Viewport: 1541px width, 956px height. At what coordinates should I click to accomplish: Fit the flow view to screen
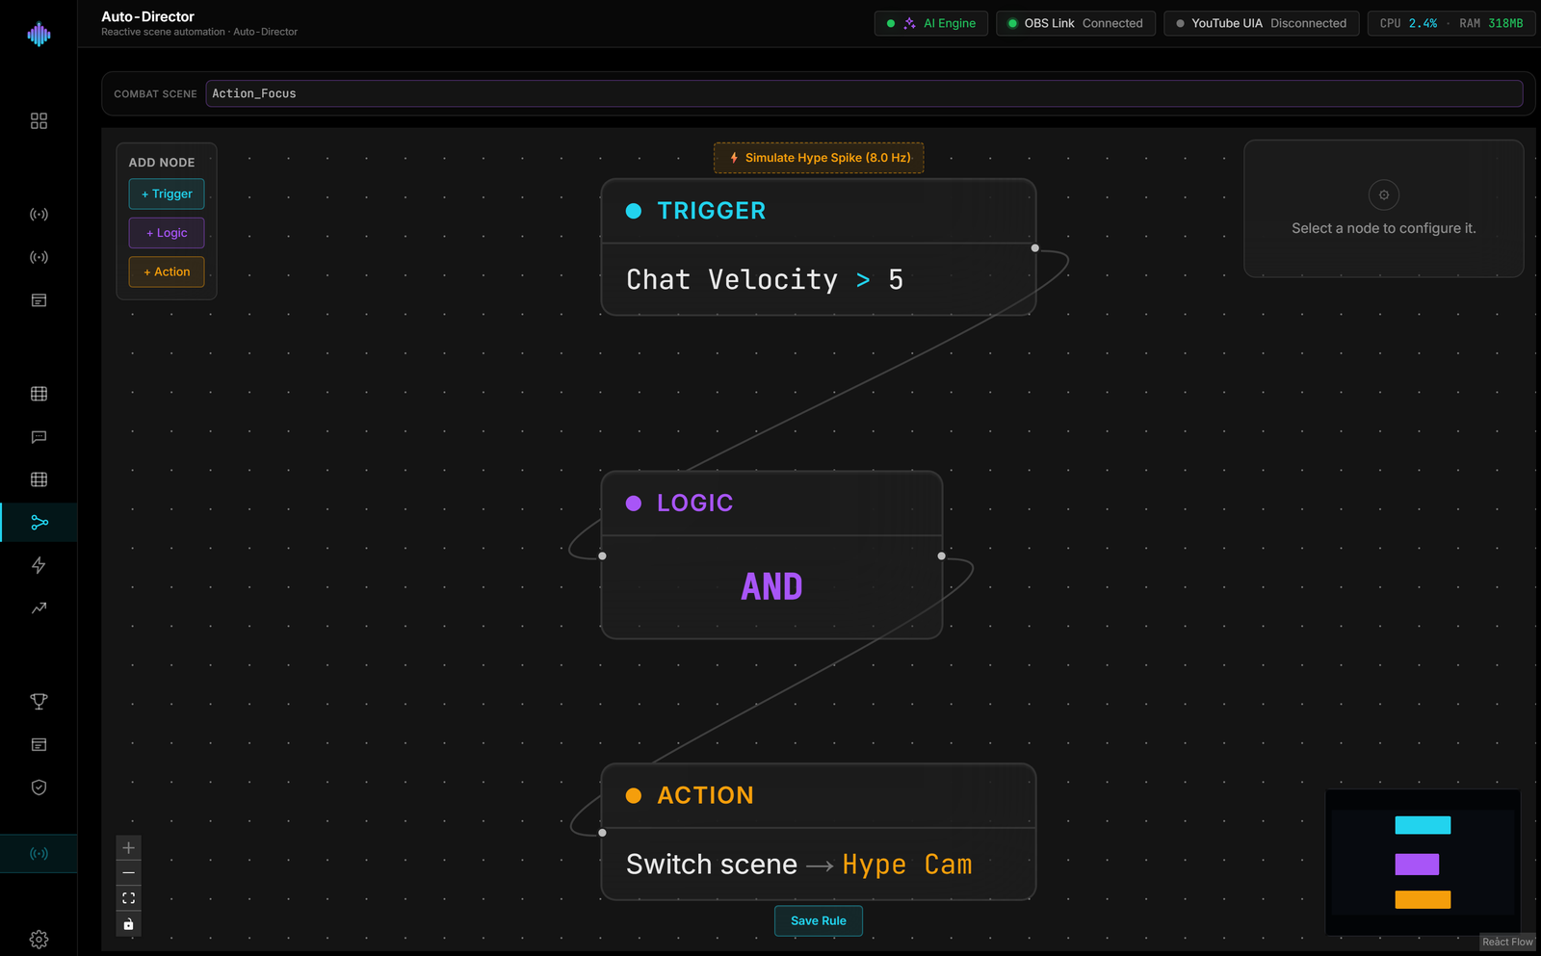128,898
